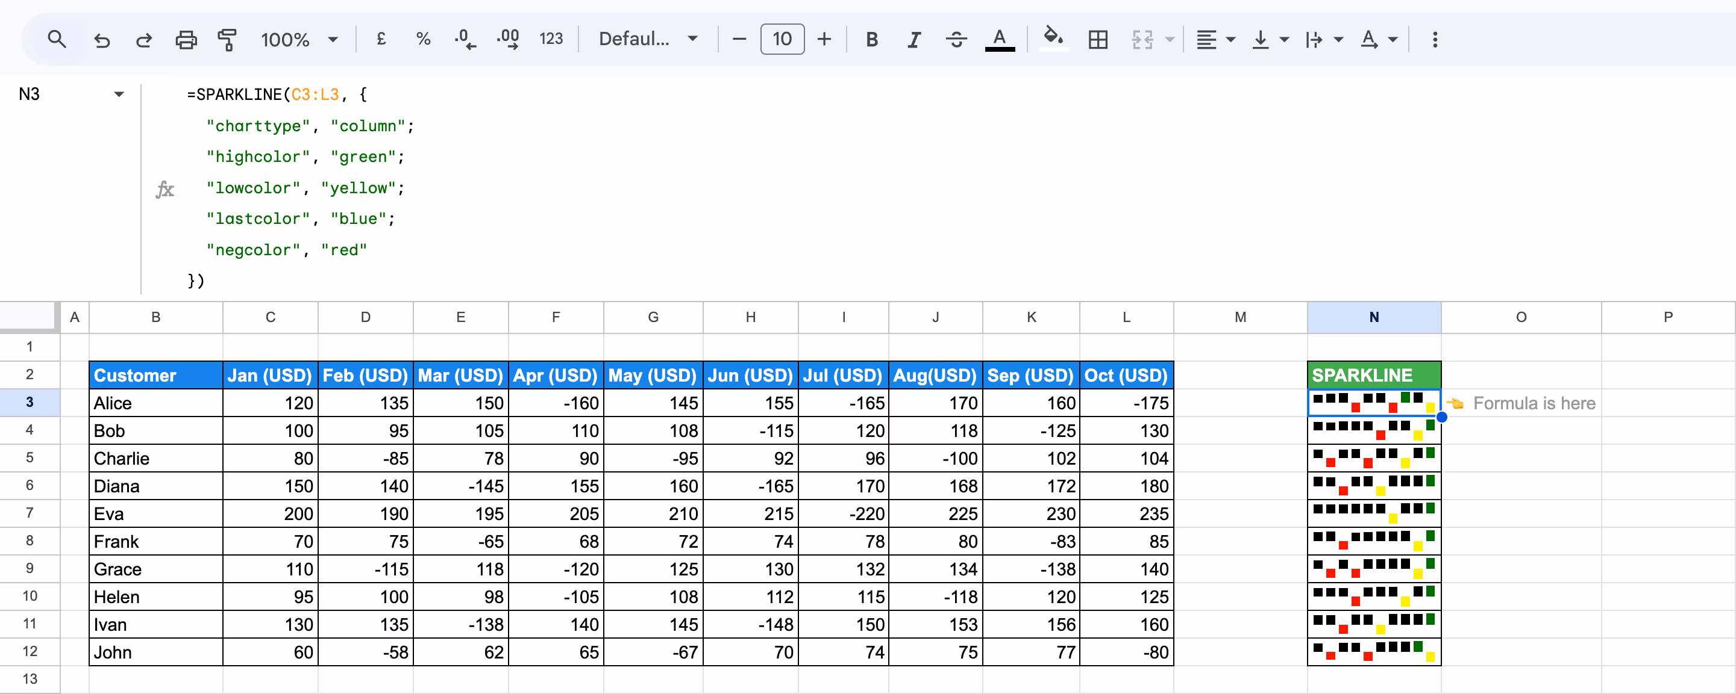Toggle bold formatting
1736x694 pixels.
click(x=871, y=39)
